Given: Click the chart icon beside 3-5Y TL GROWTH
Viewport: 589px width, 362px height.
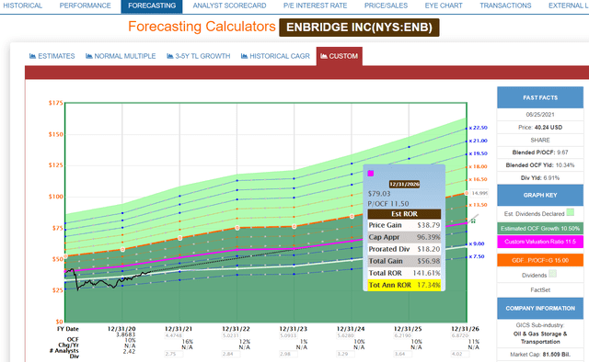Looking at the screenshot, I should pos(169,56).
